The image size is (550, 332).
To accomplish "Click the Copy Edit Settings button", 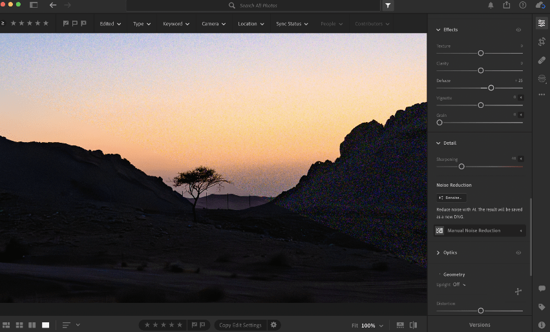I will (240, 325).
